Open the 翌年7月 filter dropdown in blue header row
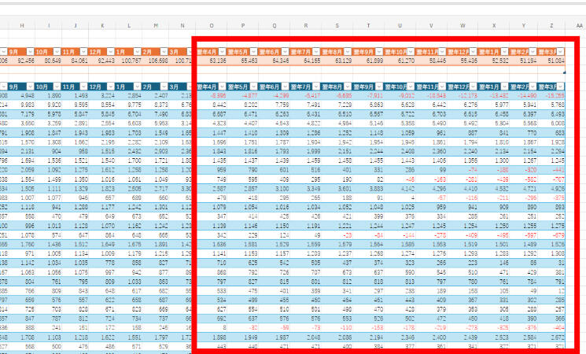The width and height of the screenshot is (586, 354). pyautogui.click(x=316, y=87)
